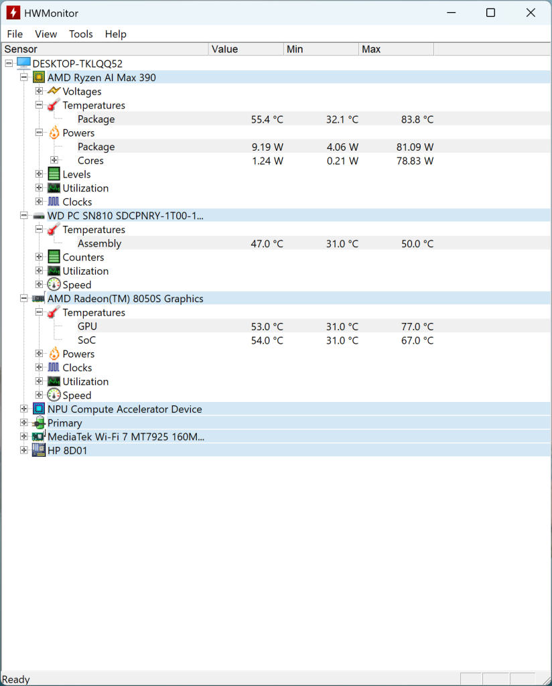Screen dimensions: 552x686
Task: Collapse Temperatures under WD PC SN810
Action: point(40,229)
